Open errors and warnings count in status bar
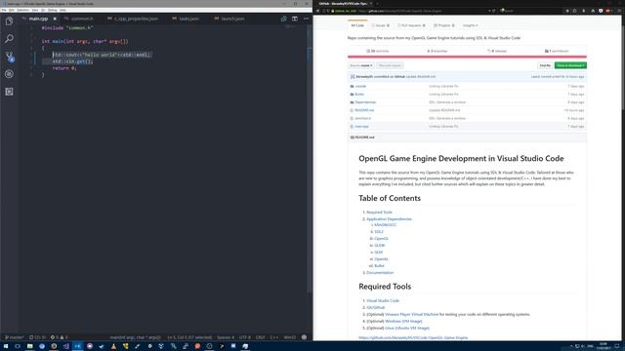Screen dimensions: 625x351 pos(59,337)
